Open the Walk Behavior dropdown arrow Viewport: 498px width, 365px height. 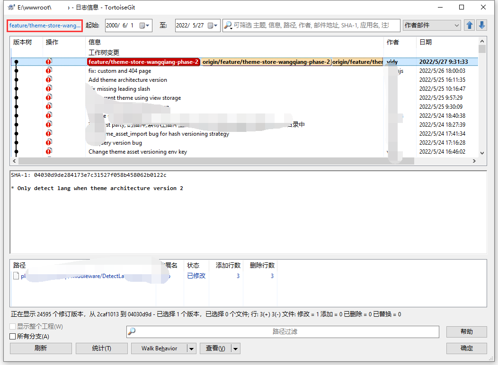(191, 348)
